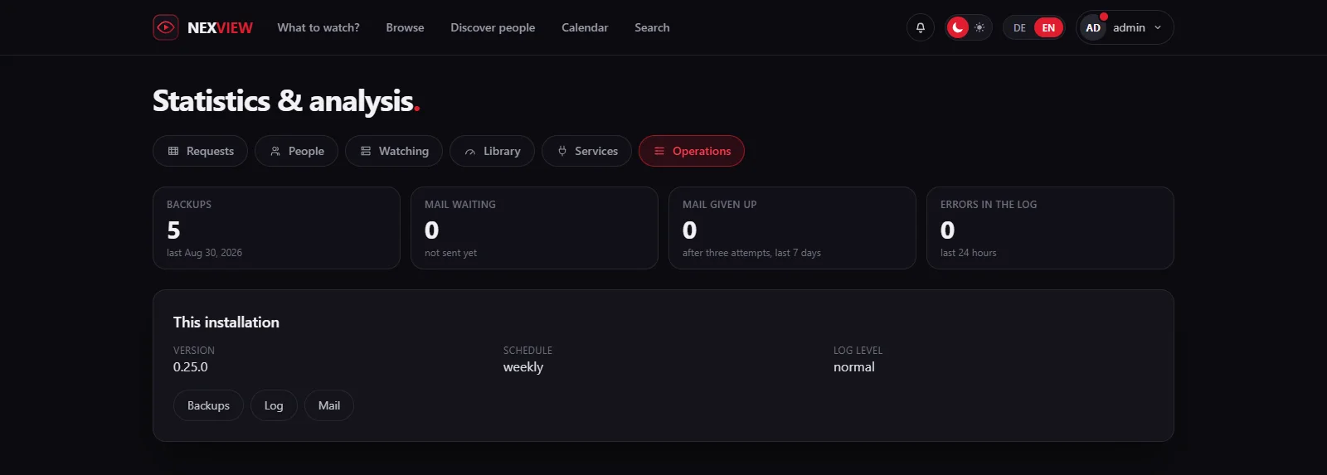Screen dimensions: 1327x475
Task: Open notifications bell icon
Action: [921, 27]
